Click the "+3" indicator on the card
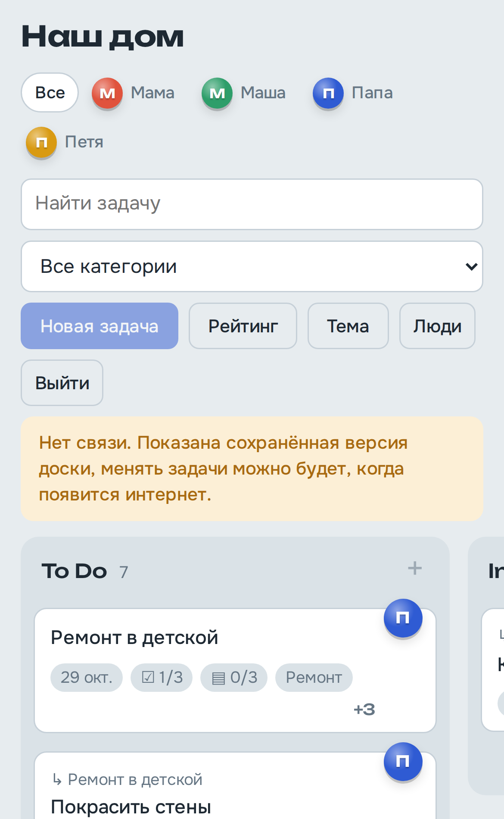 [364, 710]
